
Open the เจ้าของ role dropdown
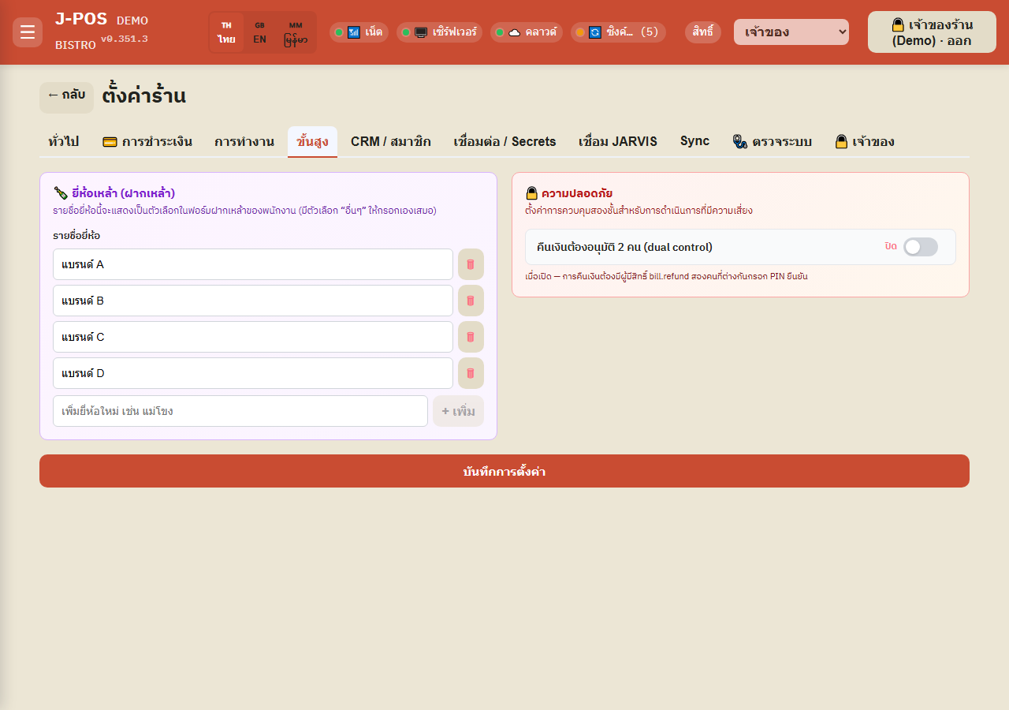pos(791,32)
